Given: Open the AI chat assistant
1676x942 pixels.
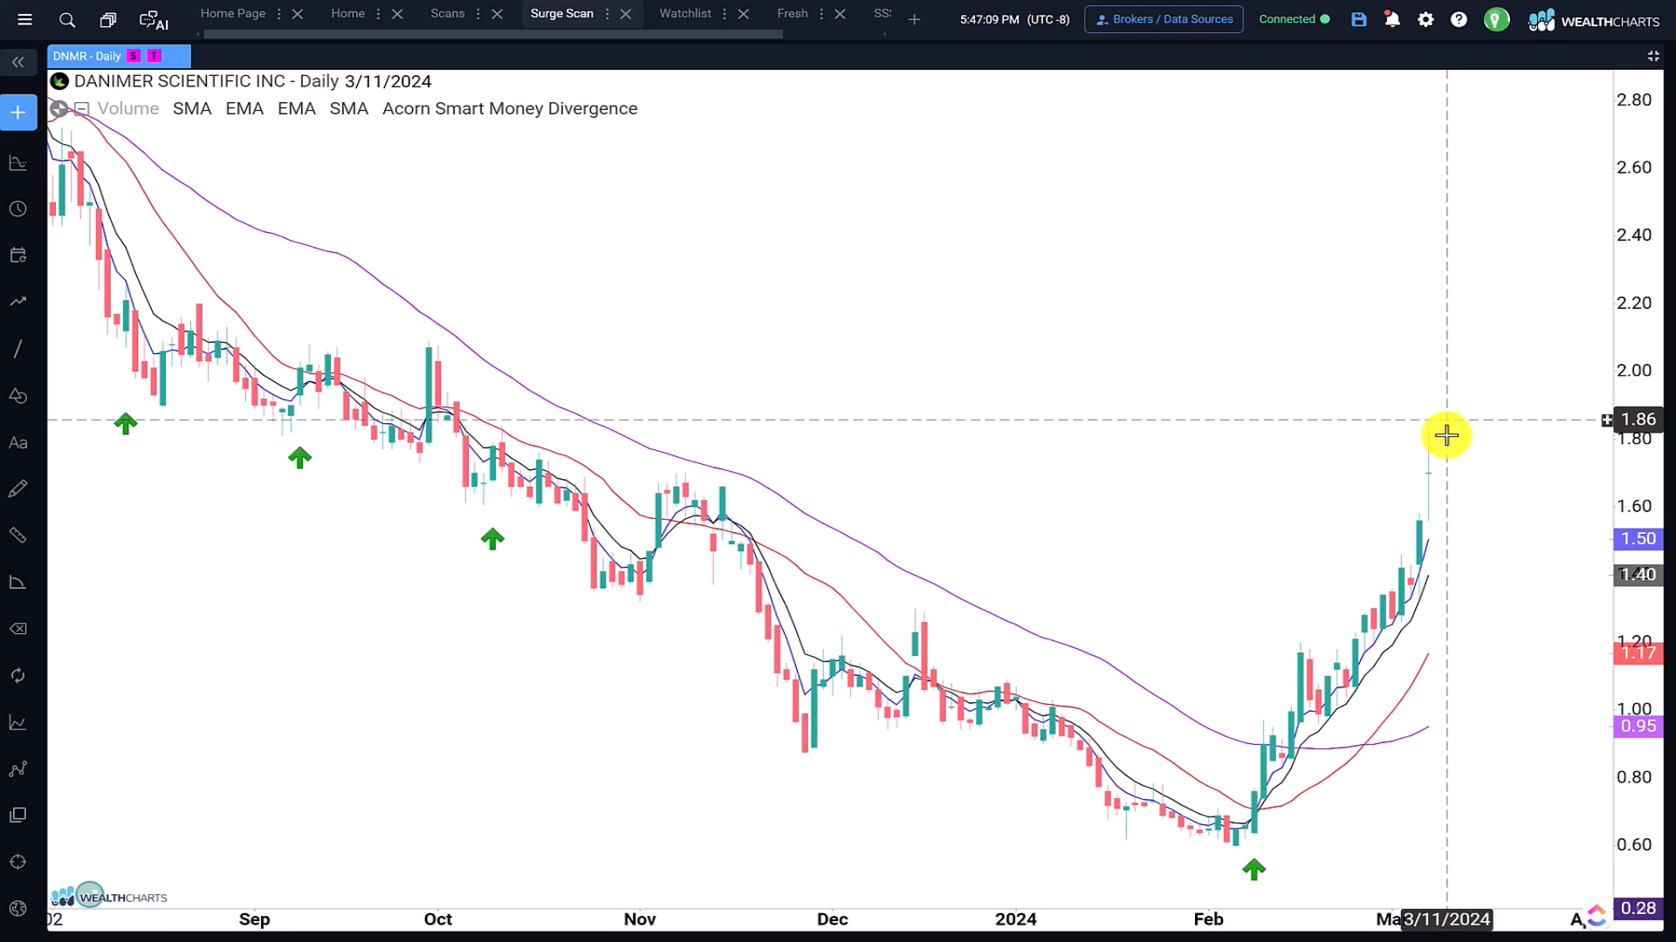Looking at the screenshot, I should [x=154, y=20].
